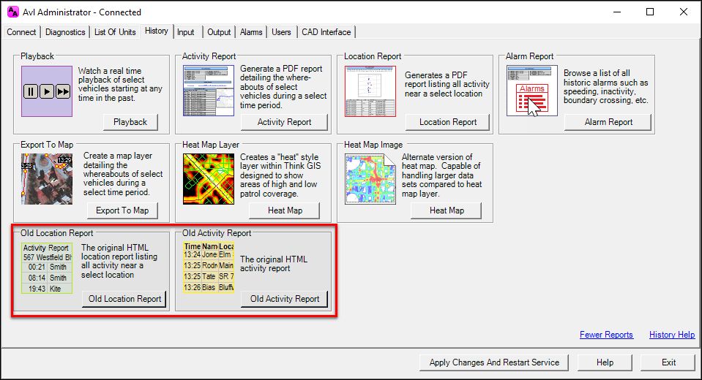The image size is (702, 380).
Task: Click the Alarm Report alarms icon
Action: click(531, 91)
